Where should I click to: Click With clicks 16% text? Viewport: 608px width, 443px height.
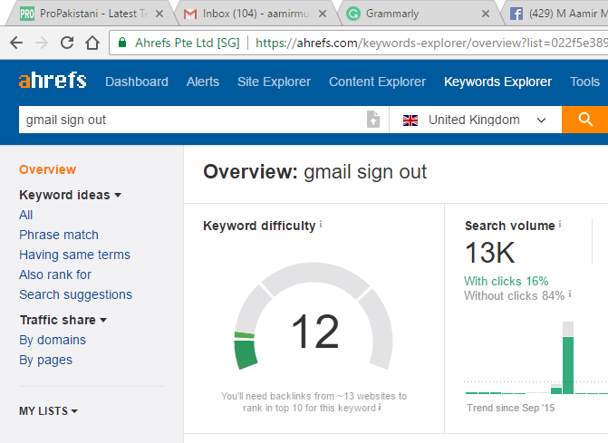pos(506,281)
